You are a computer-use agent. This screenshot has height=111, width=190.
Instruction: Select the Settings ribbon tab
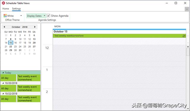[16, 9]
